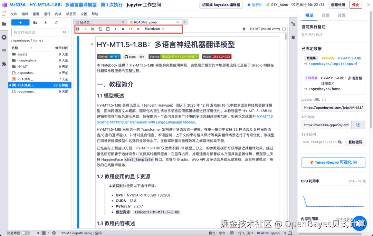This screenshot has width=373, height=236.
Task: Open table of contents sidebar icon
Action: [x=4, y=51]
